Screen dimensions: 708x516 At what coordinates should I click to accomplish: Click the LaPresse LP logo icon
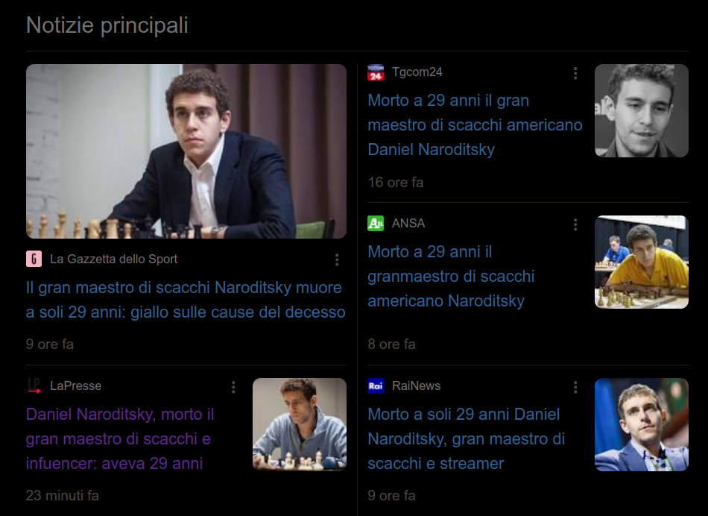coord(34,386)
